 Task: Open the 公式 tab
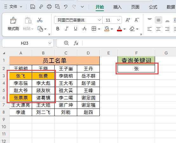click(153, 7)
